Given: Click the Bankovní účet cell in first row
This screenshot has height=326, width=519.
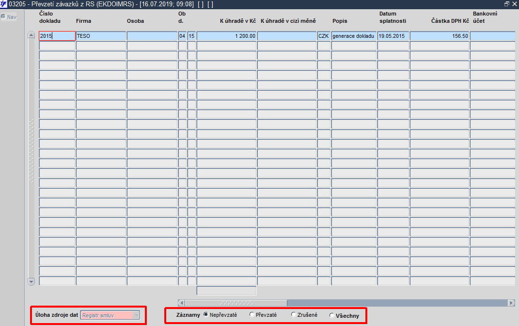Looking at the screenshot, I should (493, 36).
